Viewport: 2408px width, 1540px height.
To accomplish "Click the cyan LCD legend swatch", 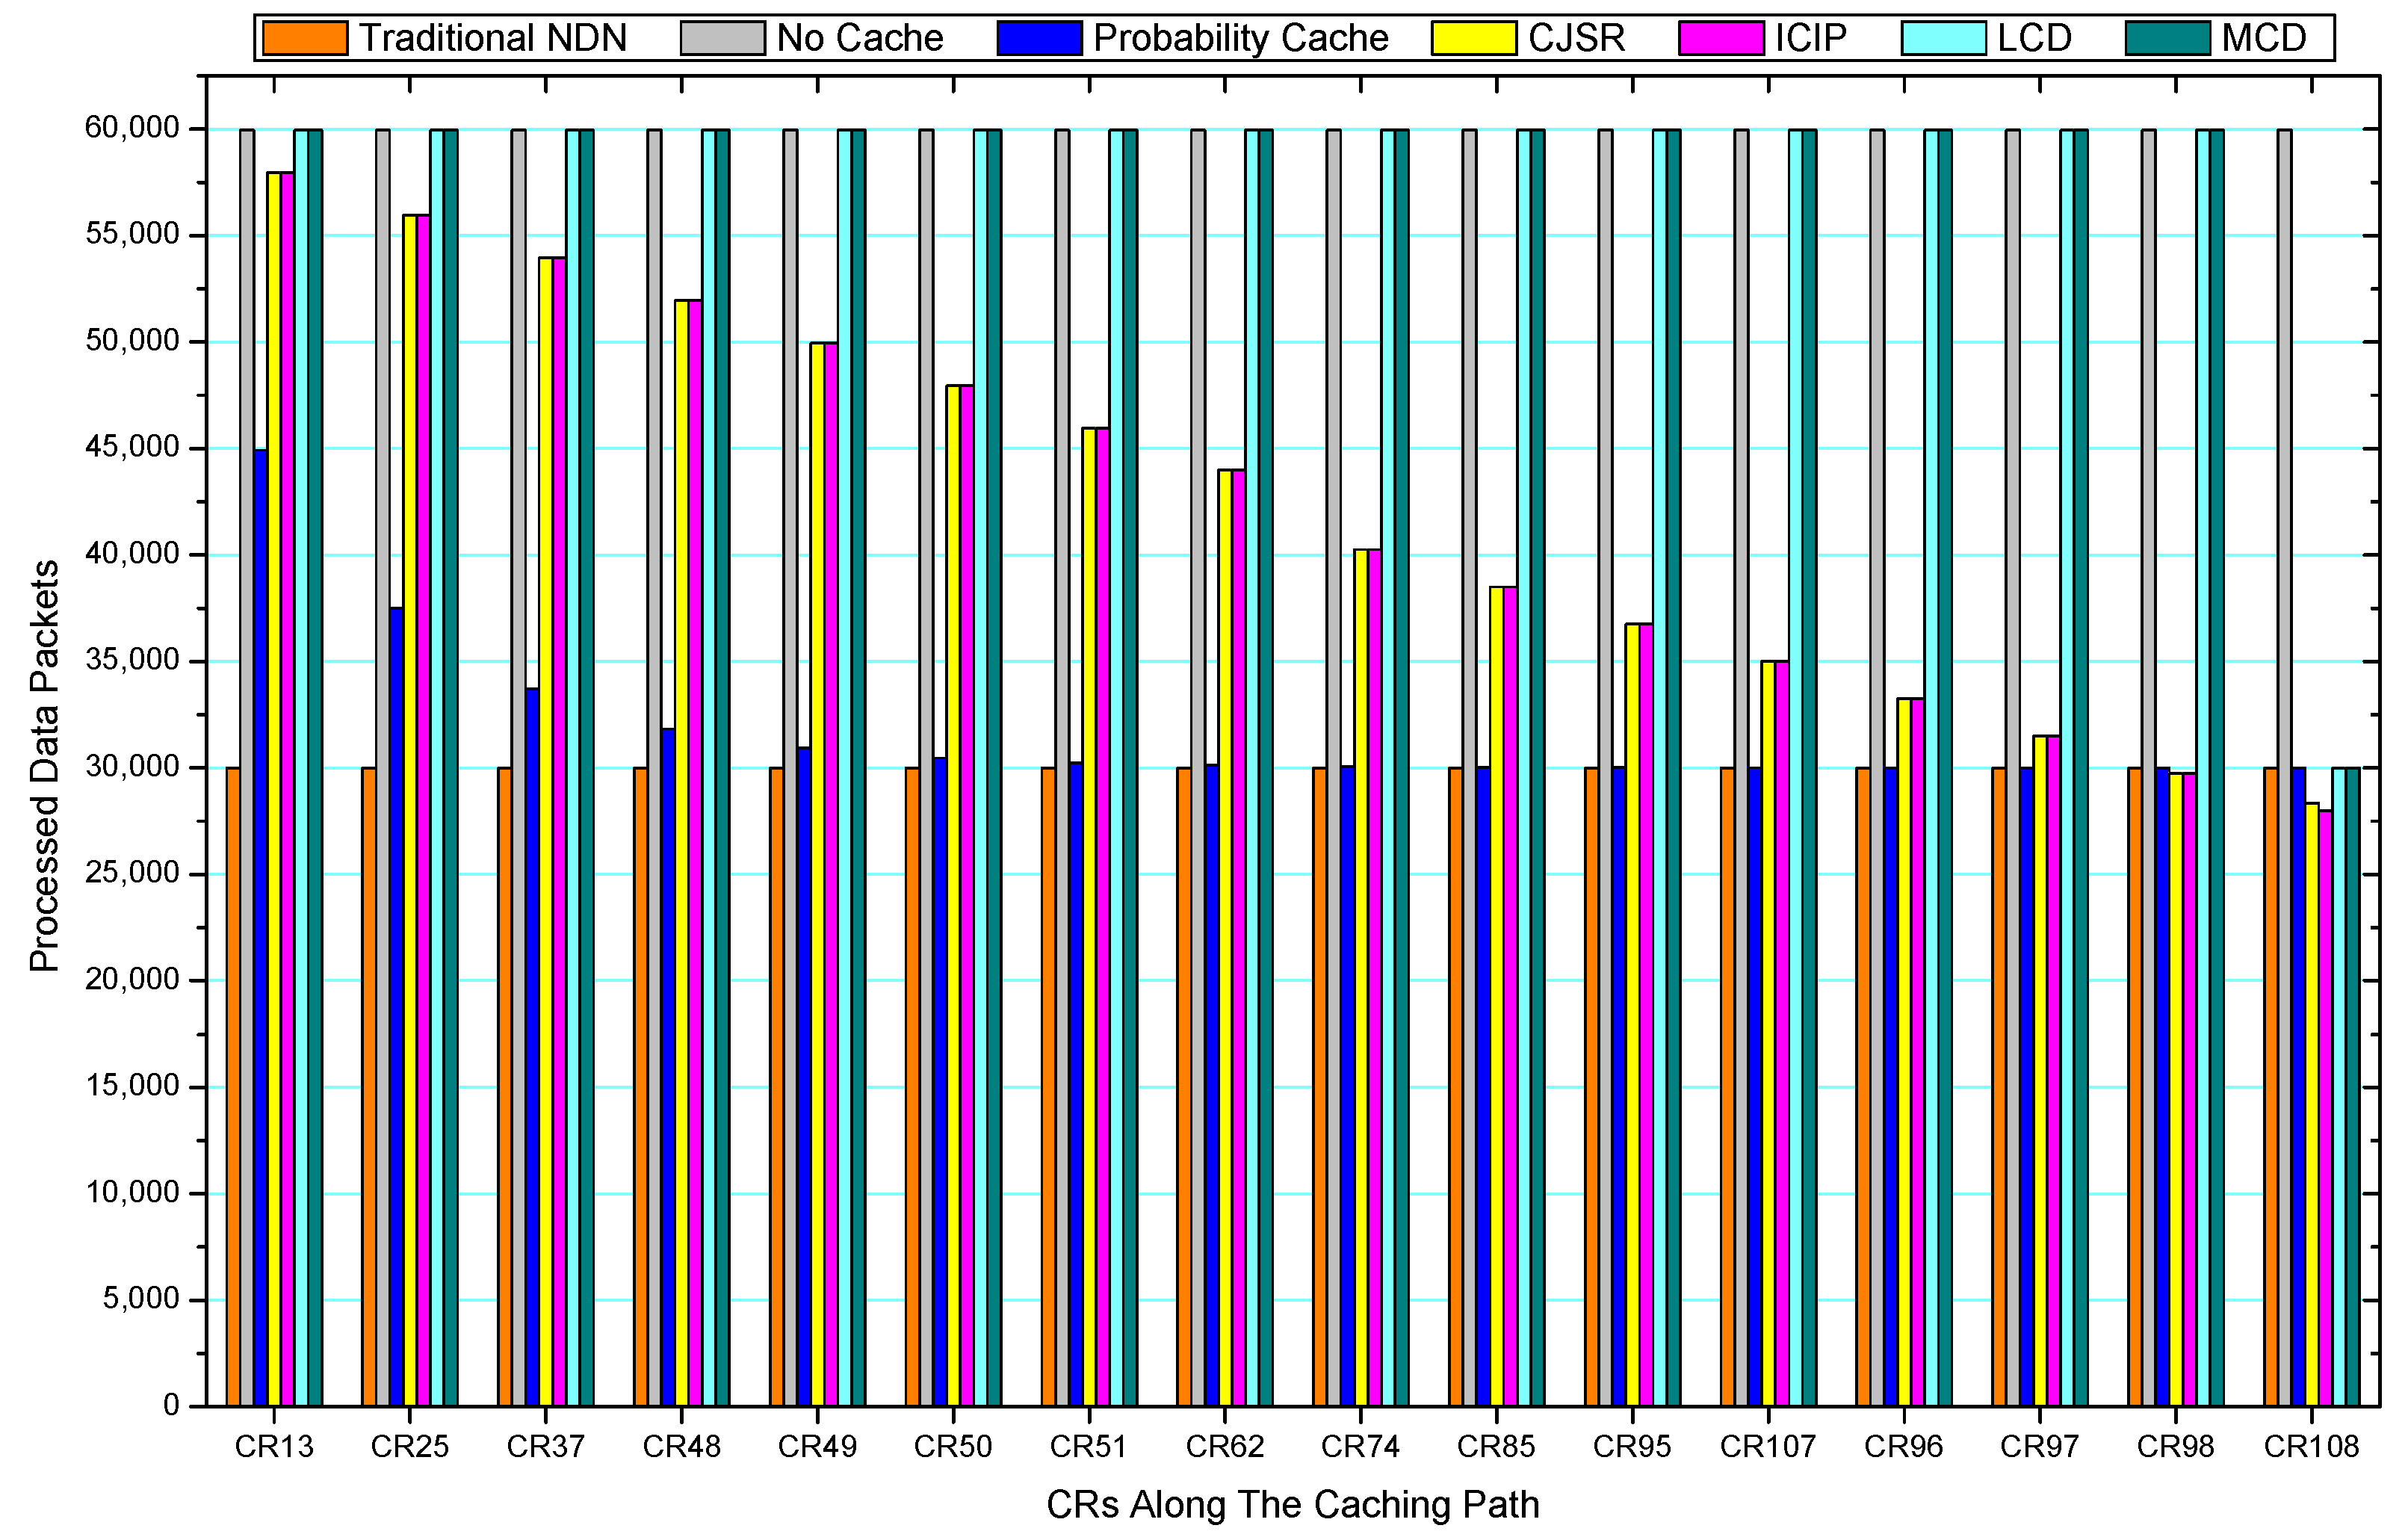I will point(1943,38).
